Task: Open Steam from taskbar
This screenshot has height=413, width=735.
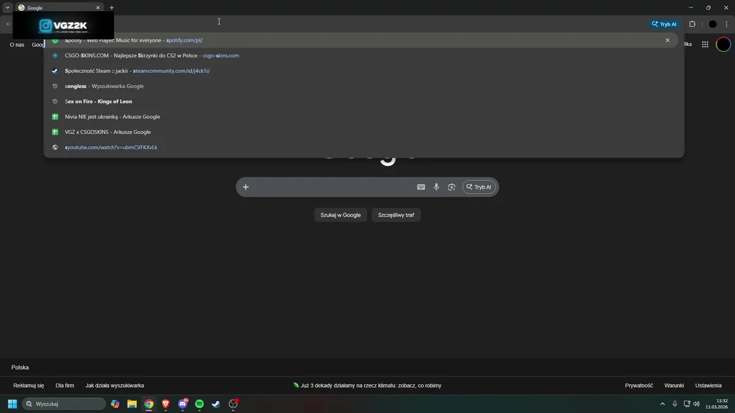Action: click(216, 404)
